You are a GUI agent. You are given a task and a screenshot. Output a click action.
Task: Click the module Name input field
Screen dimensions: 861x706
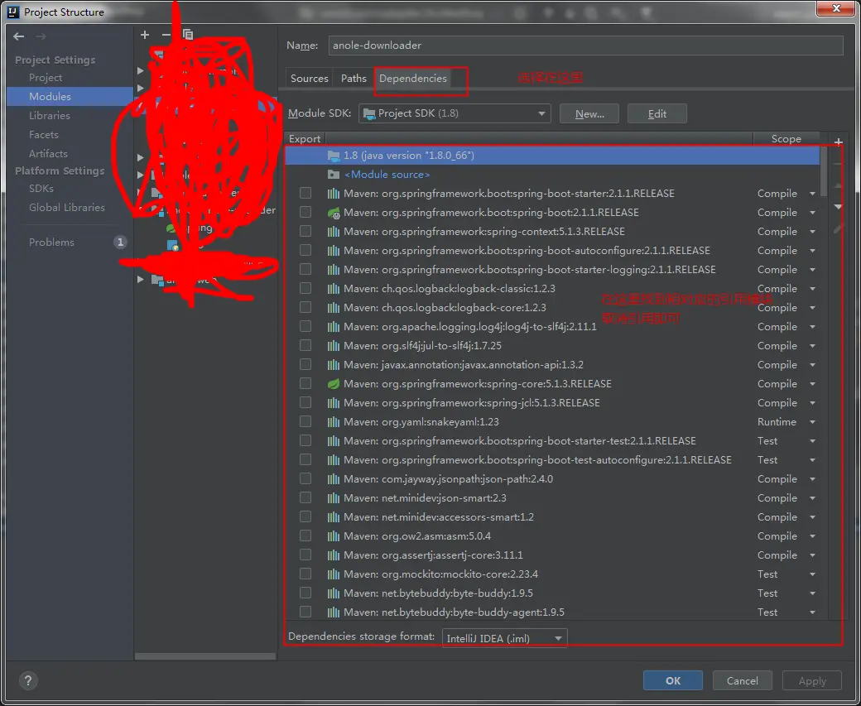click(x=586, y=46)
